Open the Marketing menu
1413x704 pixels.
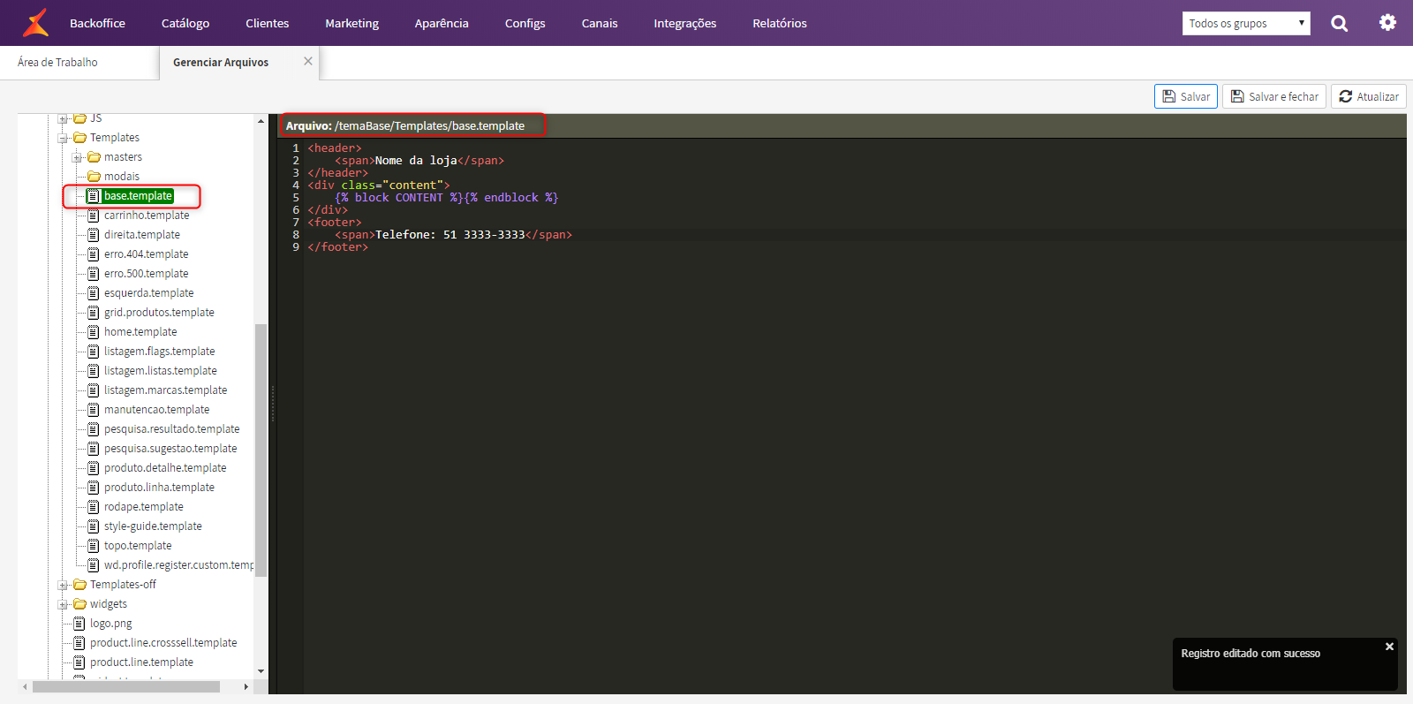351,23
